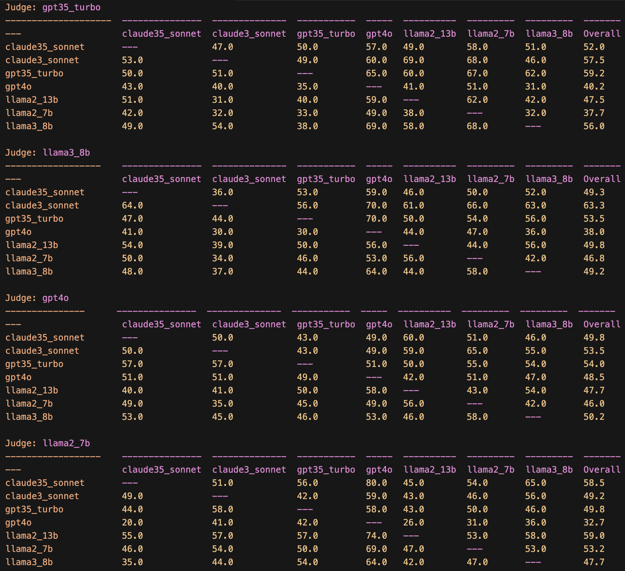The width and height of the screenshot is (625, 571).
Task: Select gpt35_turbo row label in Judge gpt4o table
Action: [34, 364]
